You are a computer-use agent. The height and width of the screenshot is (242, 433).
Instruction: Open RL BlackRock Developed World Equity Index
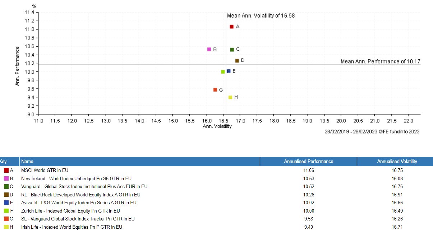coord(81,195)
